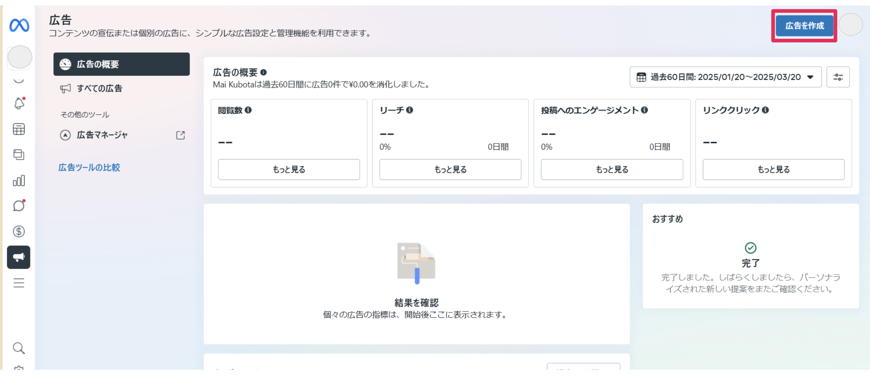This screenshot has width=870, height=377.
Task: Open 広告マネージャ menu item
Action: click(x=121, y=135)
